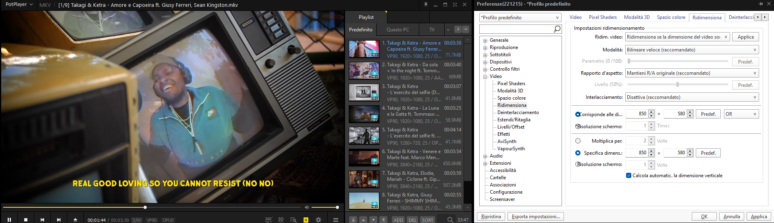Click the preferences search input field
The height and width of the screenshot is (223, 774).
click(x=516, y=29)
